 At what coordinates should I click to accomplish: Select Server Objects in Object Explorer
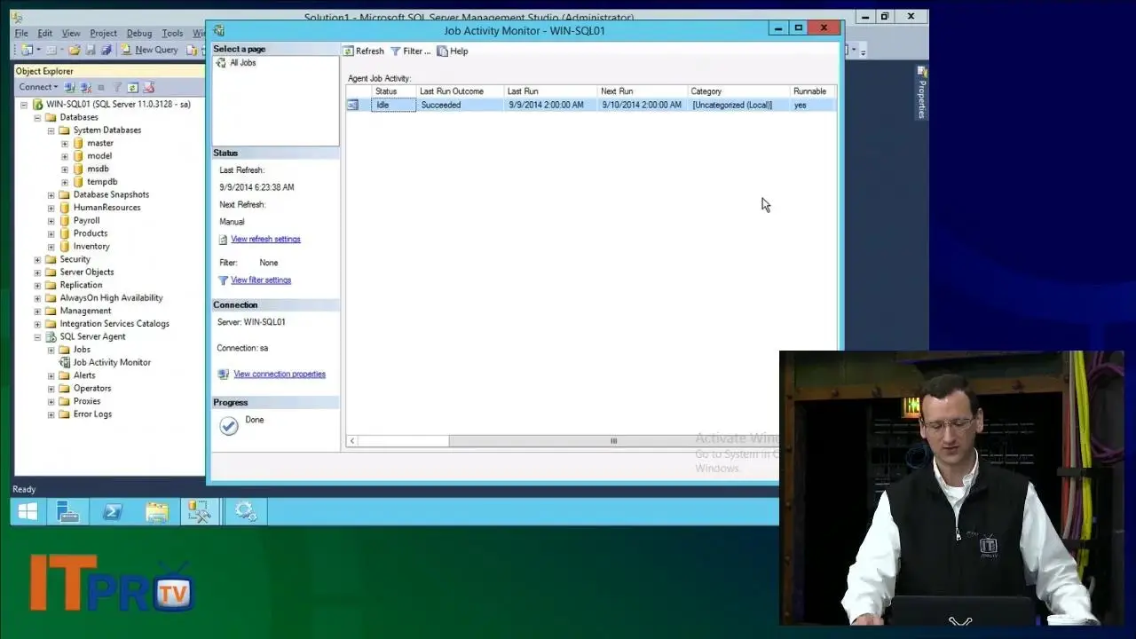point(86,272)
